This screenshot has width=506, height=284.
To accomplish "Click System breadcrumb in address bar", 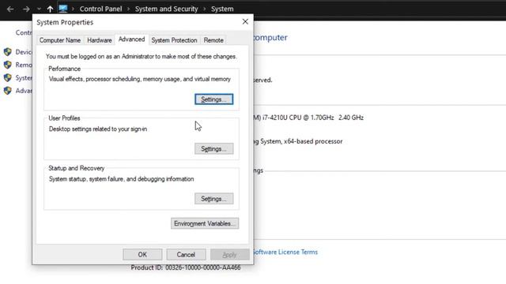I will pyautogui.click(x=222, y=9).
